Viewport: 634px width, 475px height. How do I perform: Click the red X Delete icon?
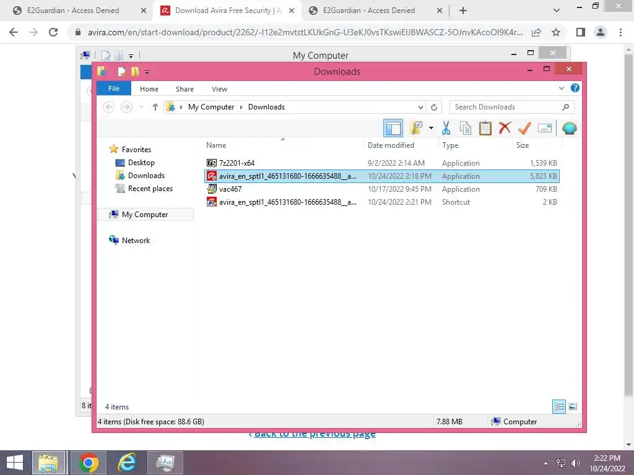click(505, 128)
